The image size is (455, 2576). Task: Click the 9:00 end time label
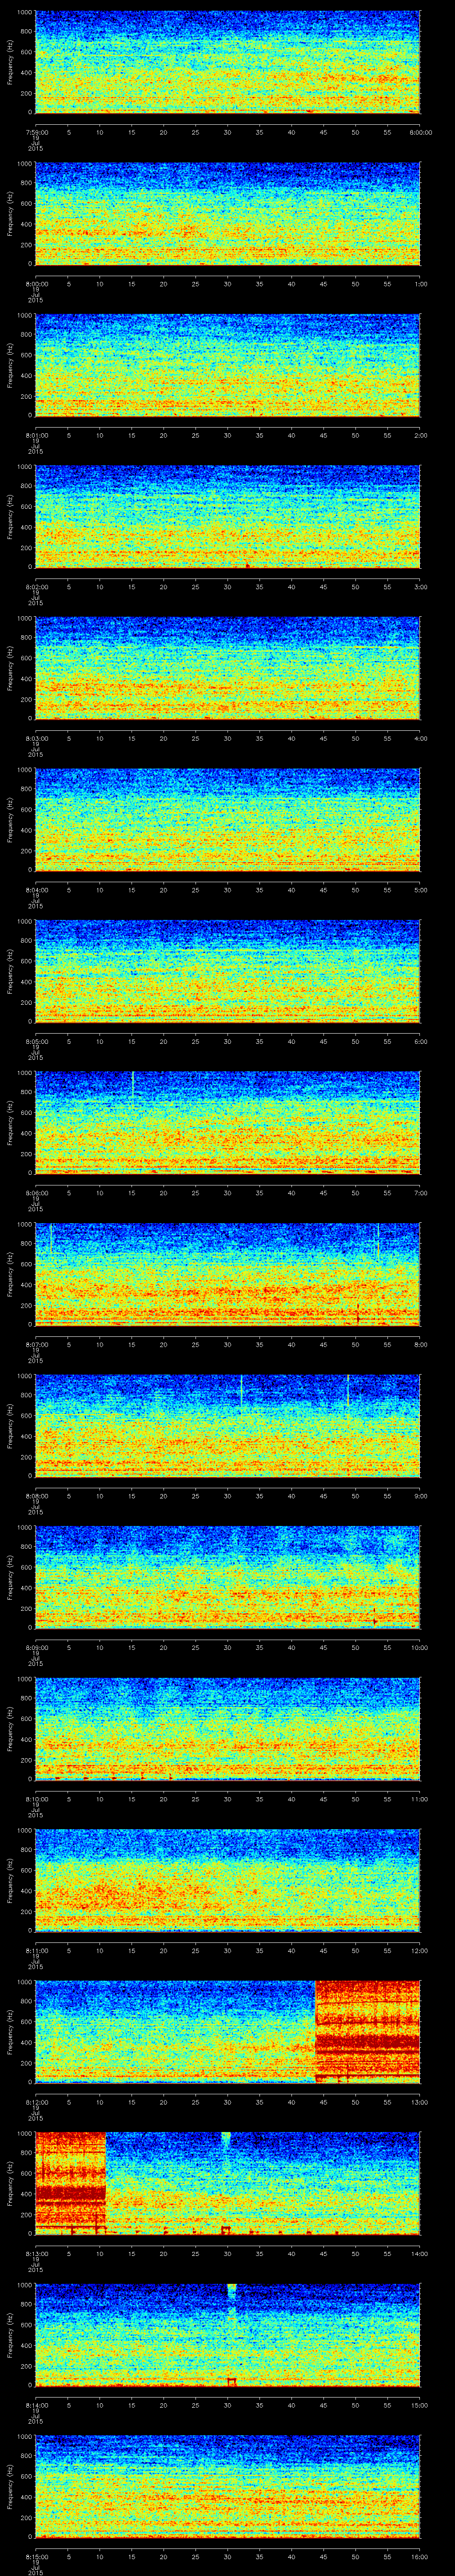click(420, 1495)
